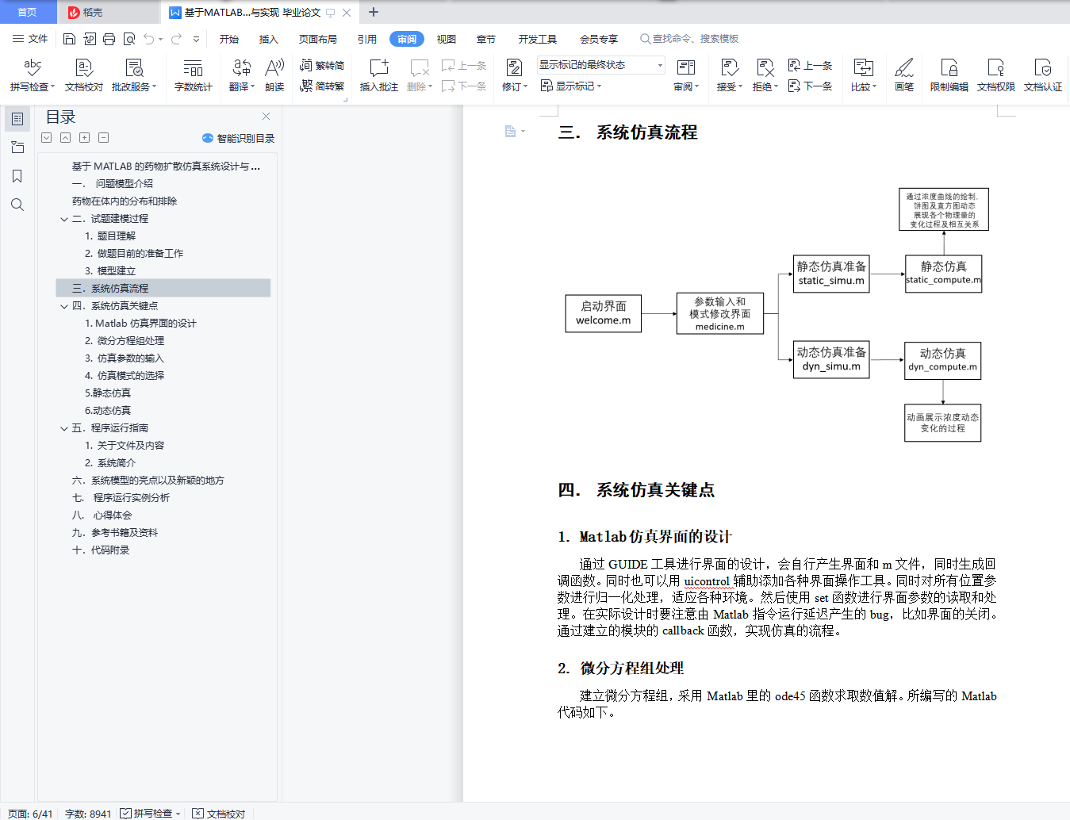Click 字数: 8941 in status bar
Viewport: 1070px width, 820px height.
pyautogui.click(x=88, y=814)
